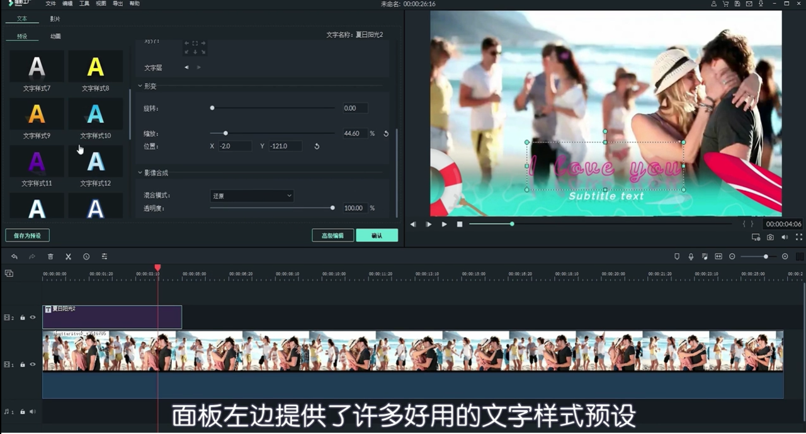Confirm changes with the 确认 button
Screen dimensions: 806x434
(377, 235)
